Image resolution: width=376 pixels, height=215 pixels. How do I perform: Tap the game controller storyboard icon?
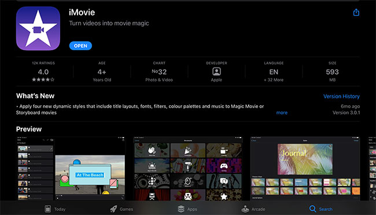click(x=224, y=166)
